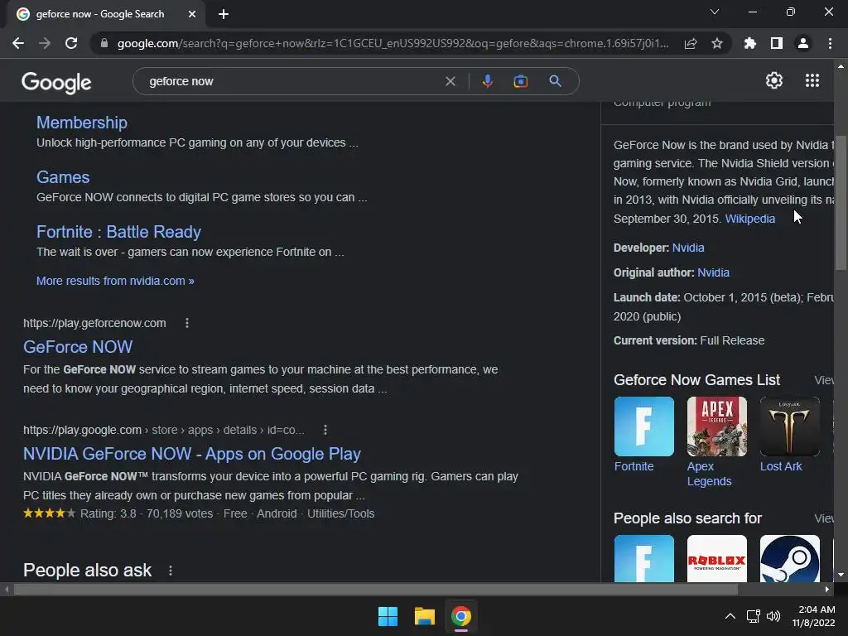Click the scroll down arrow of page
848x636 pixels.
pyautogui.click(x=841, y=575)
